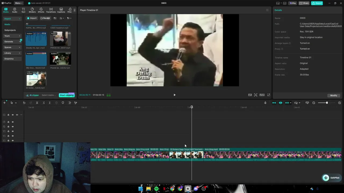Image resolution: width=344 pixels, height=193 pixels.
Task: Expand more tabs with the arrow
Action: click(74, 10)
